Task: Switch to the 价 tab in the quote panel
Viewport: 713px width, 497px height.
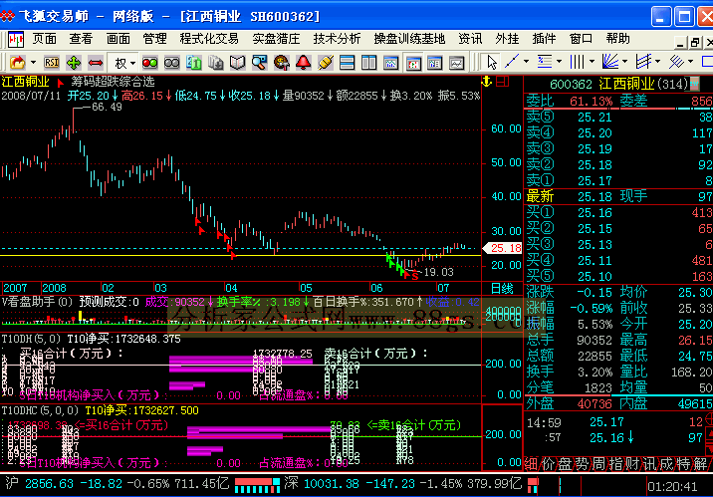Action: point(548,464)
